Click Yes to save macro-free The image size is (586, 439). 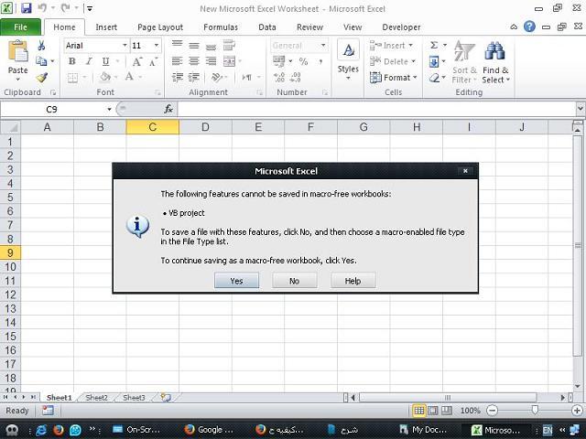(x=236, y=281)
